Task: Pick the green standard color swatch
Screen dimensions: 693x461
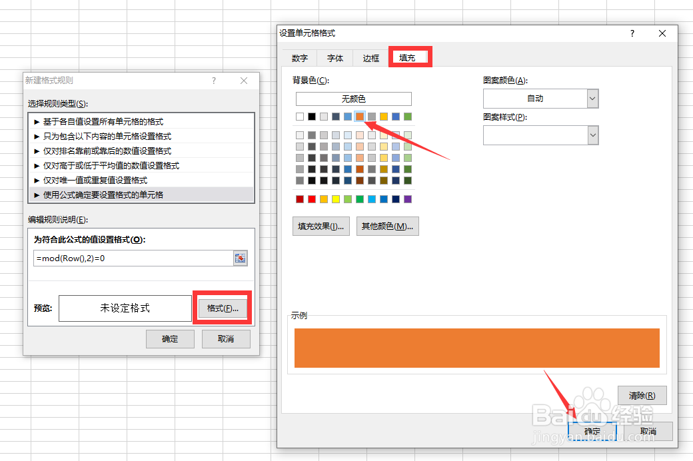Action: (x=359, y=199)
